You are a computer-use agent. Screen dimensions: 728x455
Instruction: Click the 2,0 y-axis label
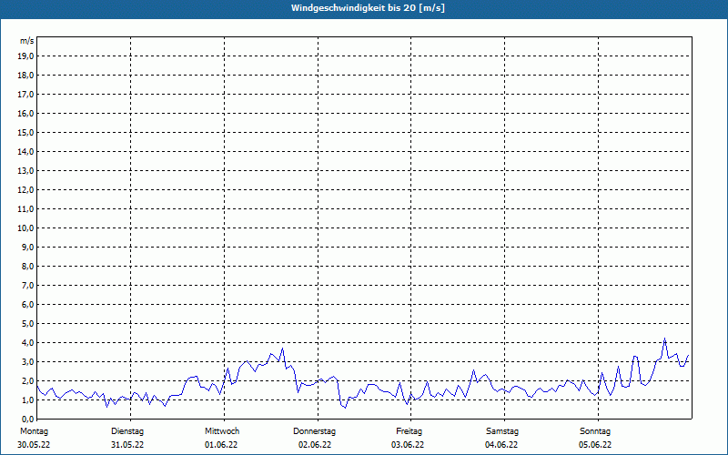tap(27, 380)
